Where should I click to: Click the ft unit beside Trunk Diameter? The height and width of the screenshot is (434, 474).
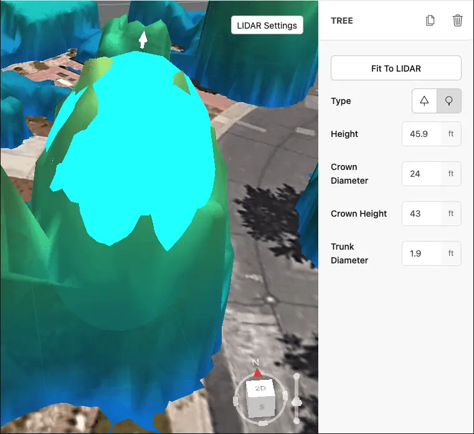click(x=451, y=253)
